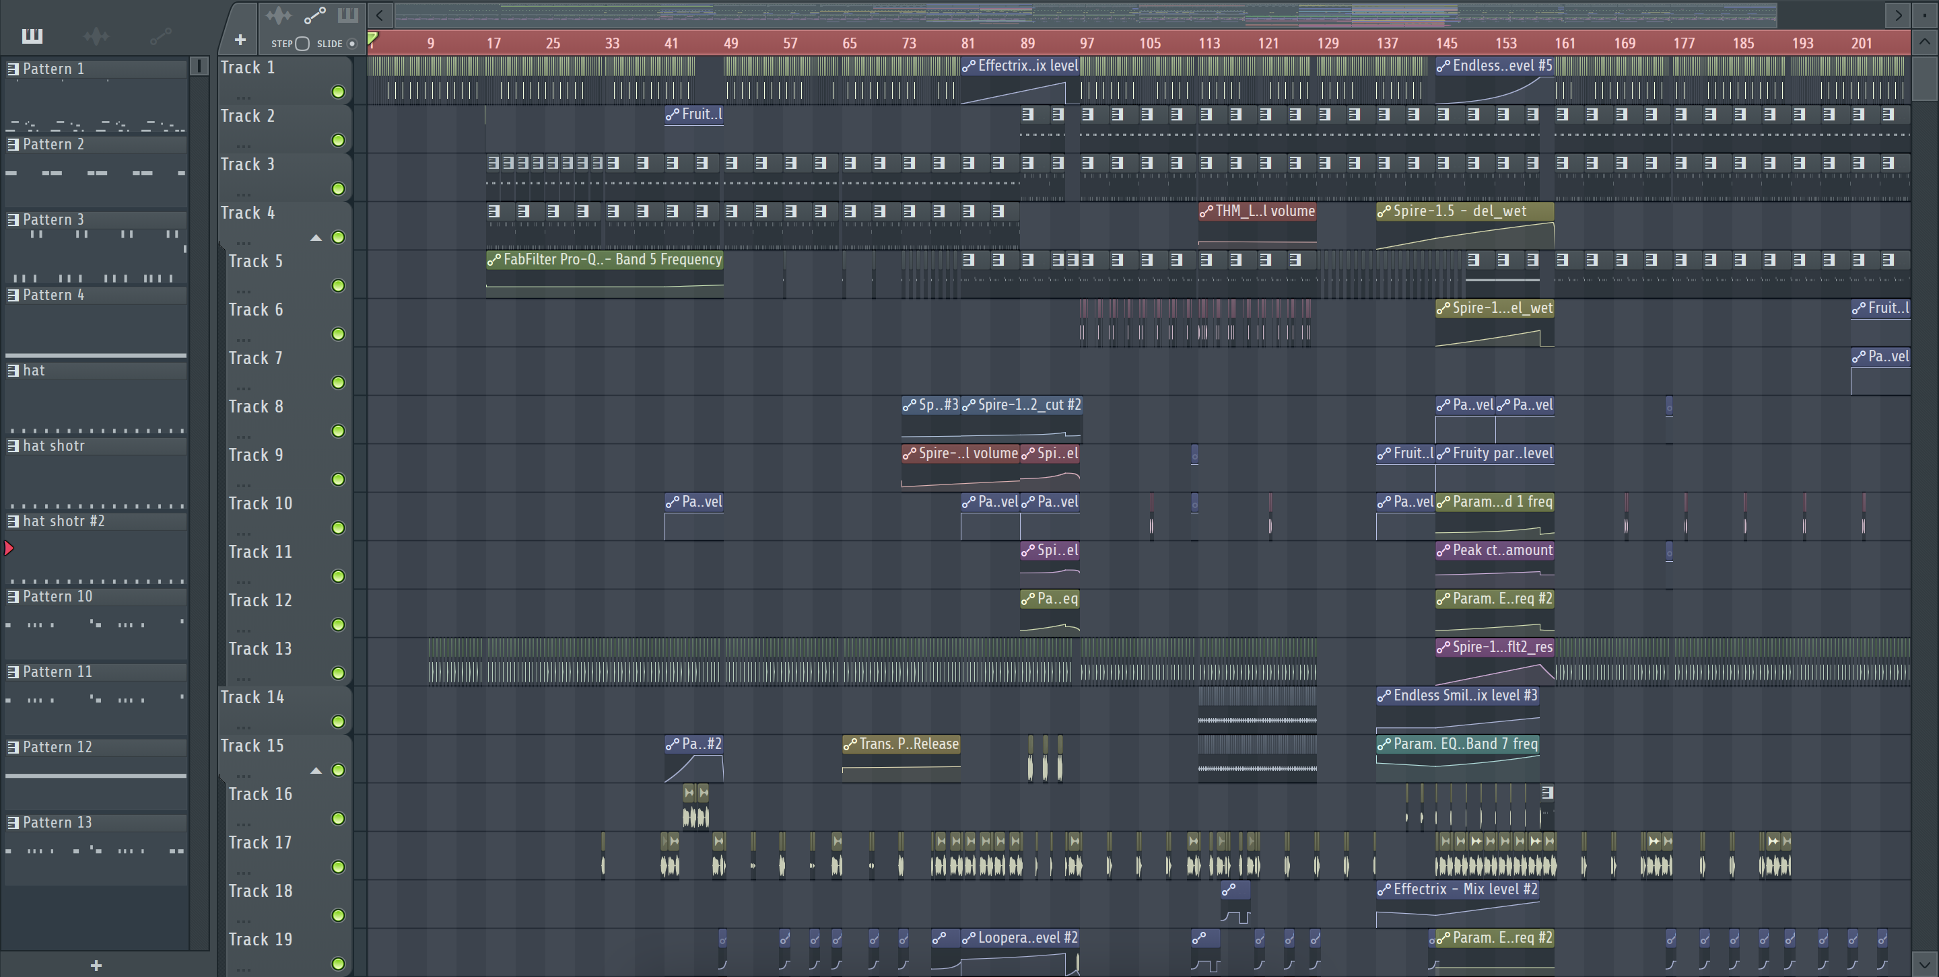The height and width of the screenshot is (977, 1939).
Task: Click the automation icon on the THM_L..l volume clip
Action: click(1206, 211)
